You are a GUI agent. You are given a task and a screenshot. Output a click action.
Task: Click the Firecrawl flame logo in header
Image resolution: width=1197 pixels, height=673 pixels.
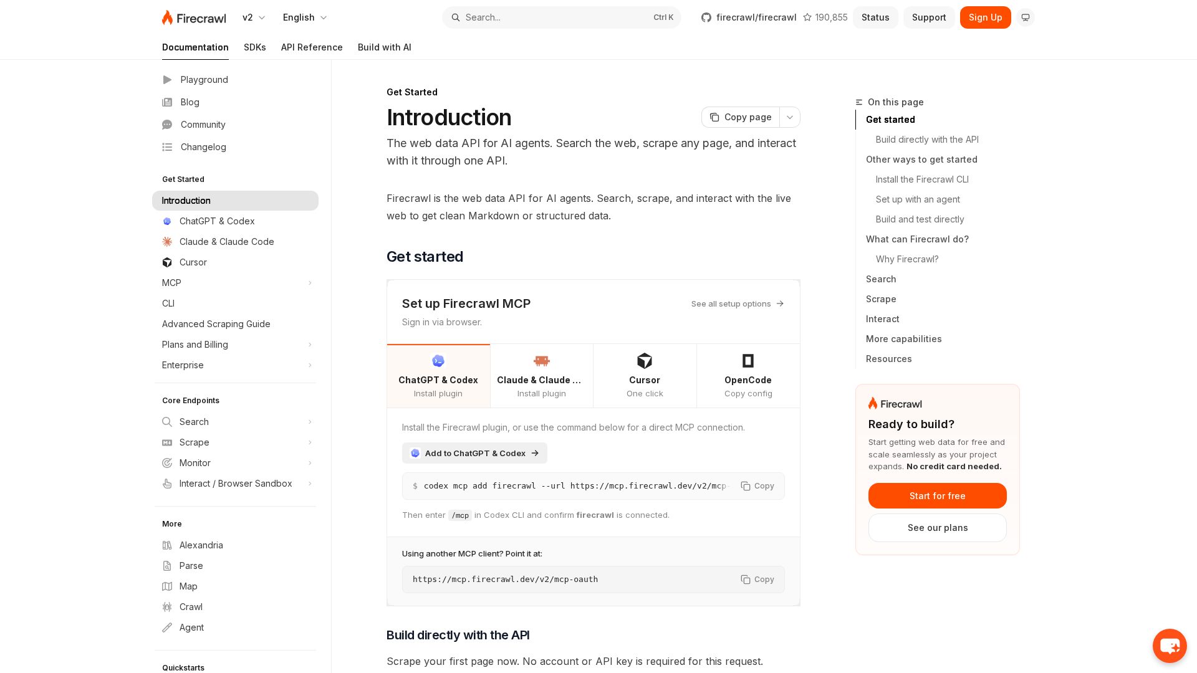[194, 17]
